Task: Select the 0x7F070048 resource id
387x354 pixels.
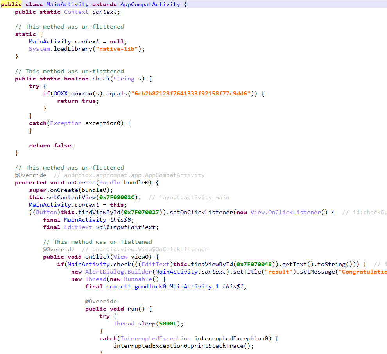Action: click(x=254, y=264)
